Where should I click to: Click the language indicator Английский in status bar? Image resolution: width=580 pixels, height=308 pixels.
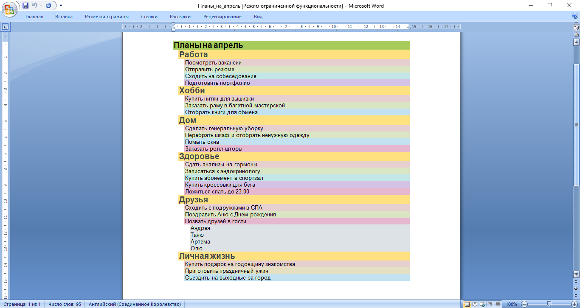[x=135, y=304]
